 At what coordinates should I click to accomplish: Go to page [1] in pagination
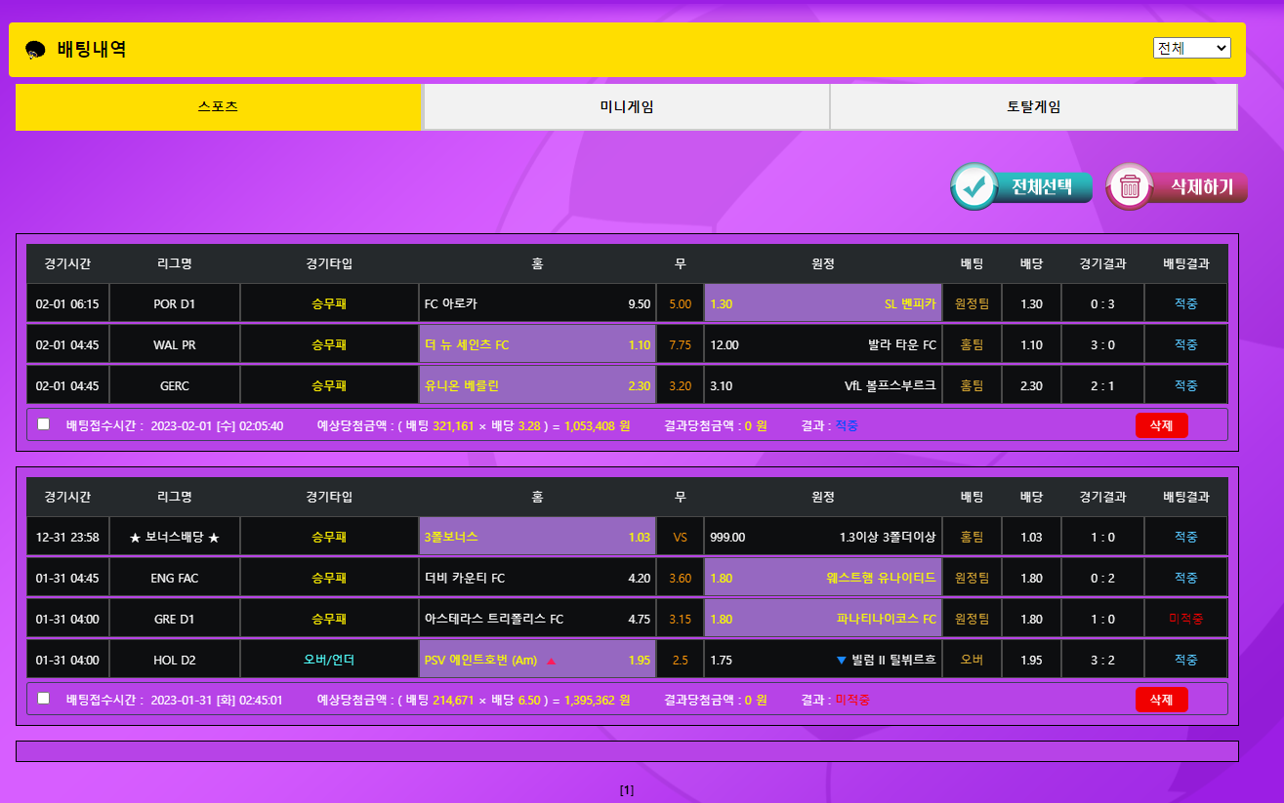(626, 790)
